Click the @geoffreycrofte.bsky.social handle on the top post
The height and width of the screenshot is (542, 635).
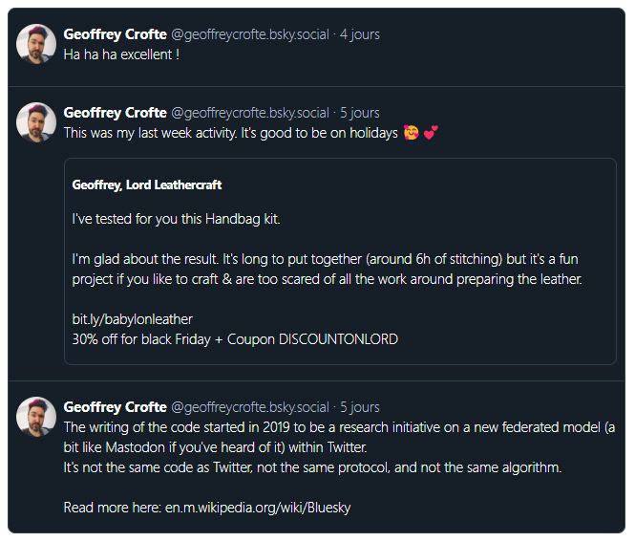(250, 34)
